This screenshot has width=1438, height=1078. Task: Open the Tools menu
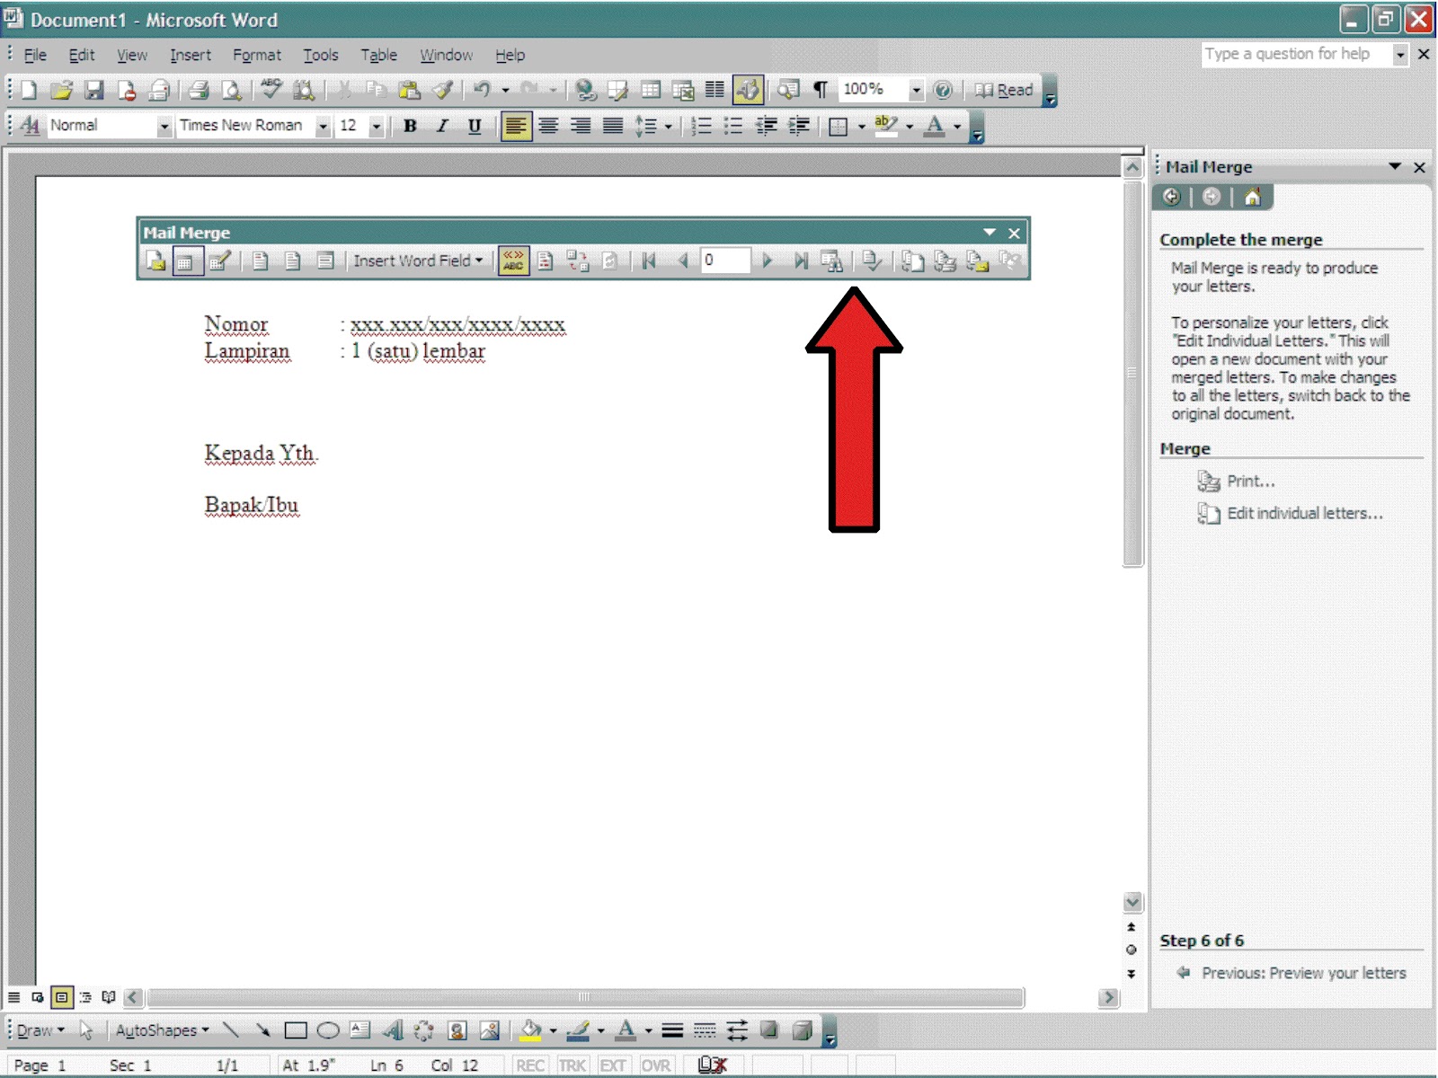[321, 55]
